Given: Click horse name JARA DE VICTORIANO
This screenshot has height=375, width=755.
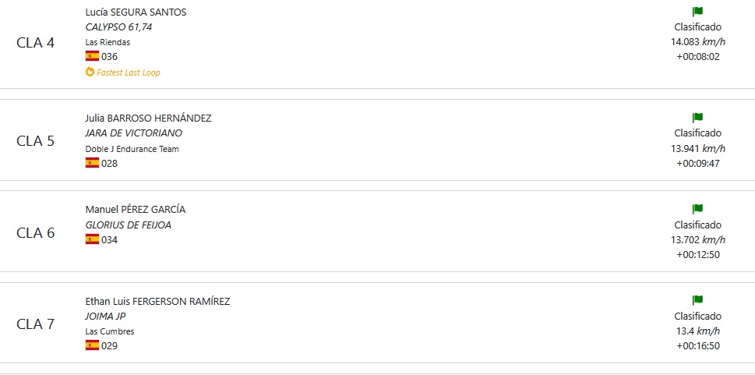Looking at the screenshot, I should point(134,133).
